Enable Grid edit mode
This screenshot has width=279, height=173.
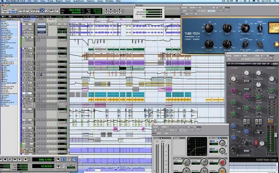(13, 12)
